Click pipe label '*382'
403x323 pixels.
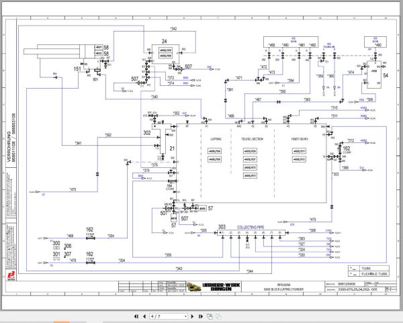pyautogui.click(x=108, y=135)
